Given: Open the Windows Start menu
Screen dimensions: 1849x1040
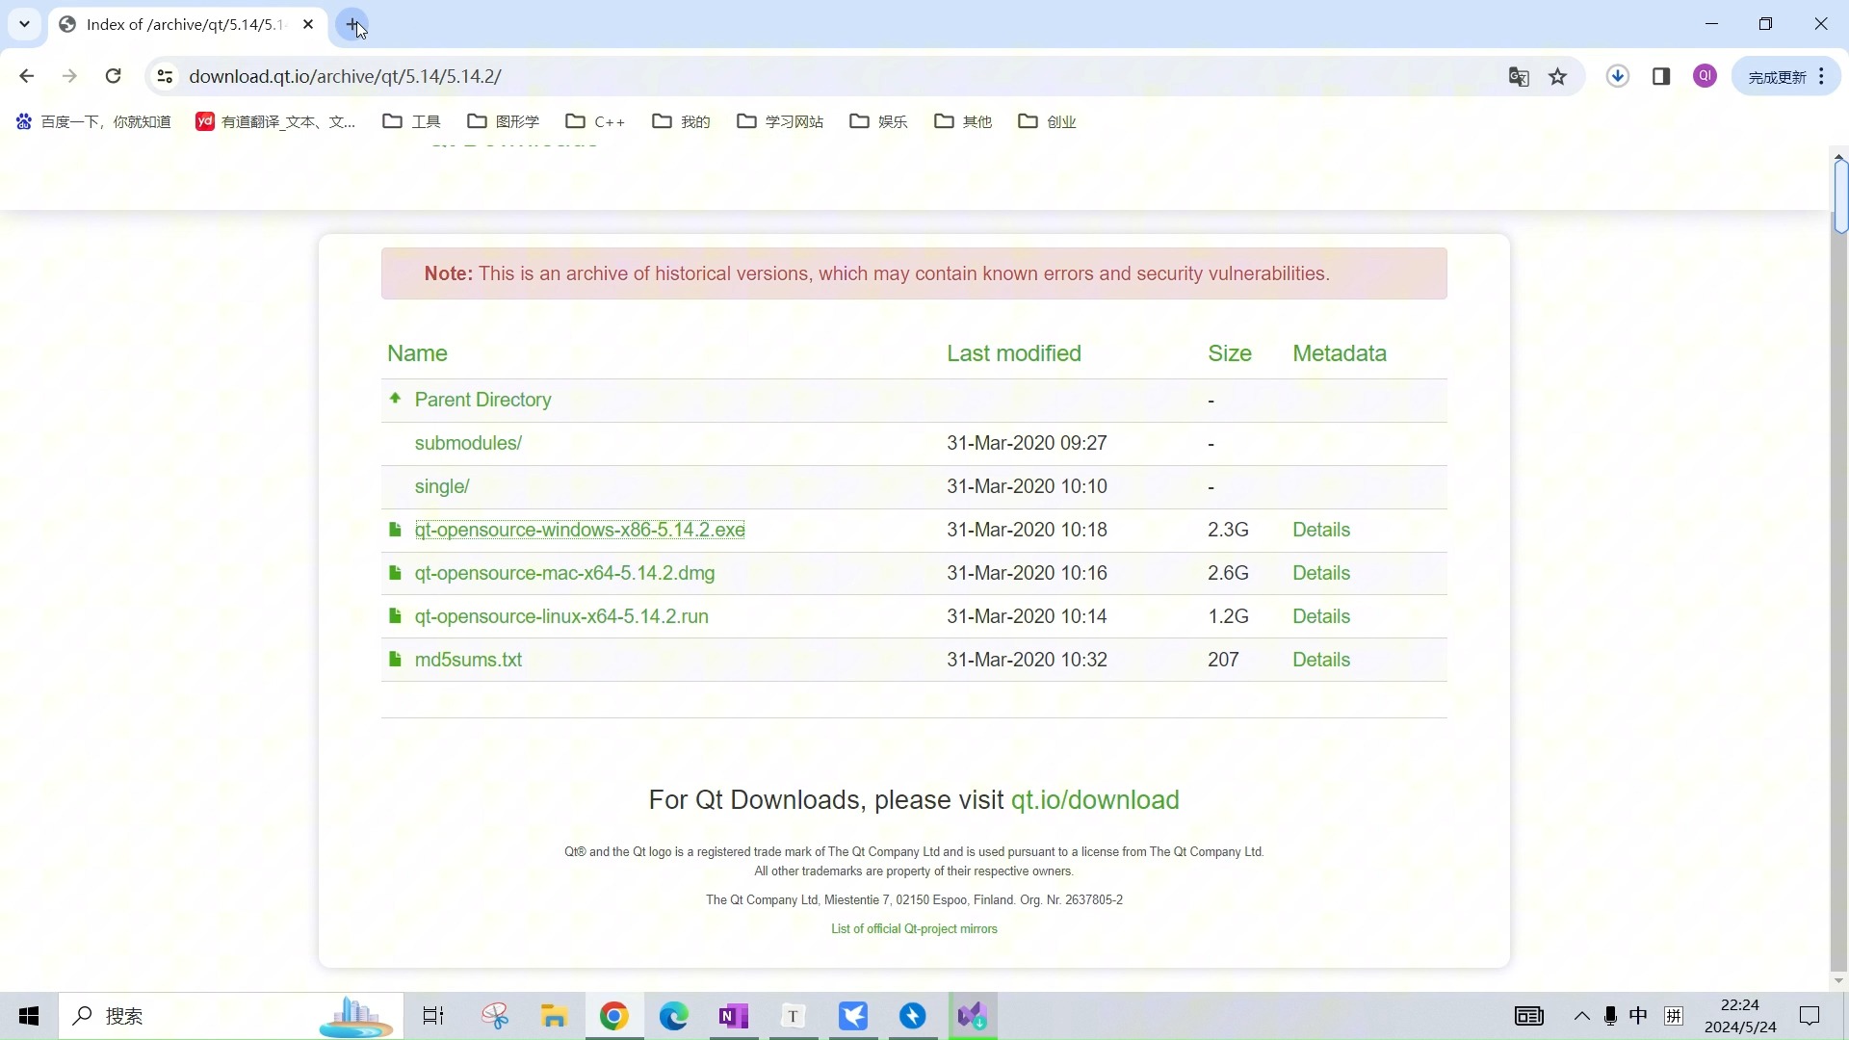Looking at the screenshot, I should (29, 1016).
